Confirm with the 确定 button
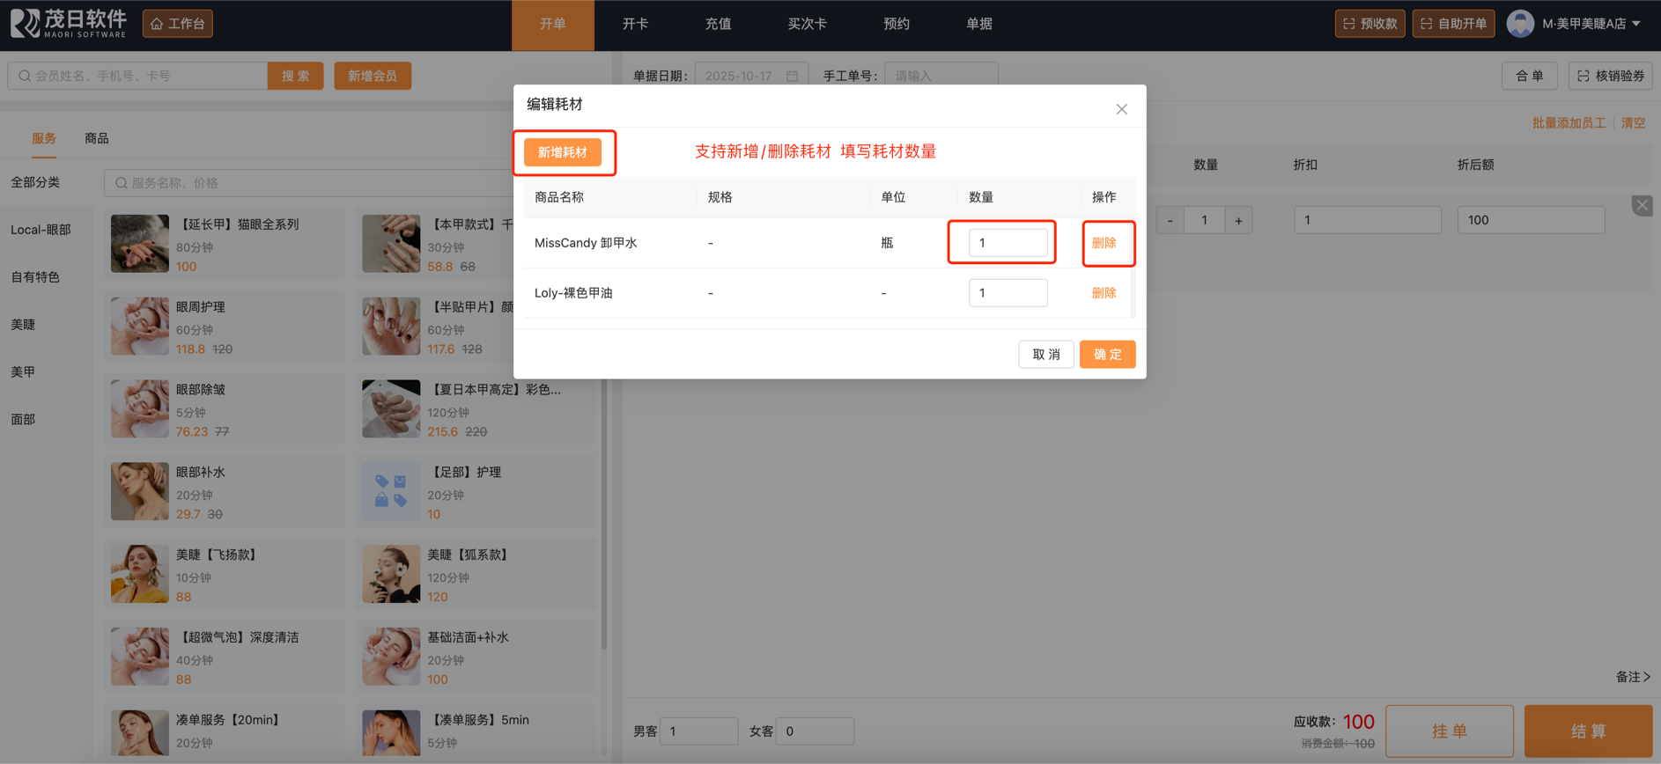This screenshot has height=764, width=1661. coord(1107,354)
